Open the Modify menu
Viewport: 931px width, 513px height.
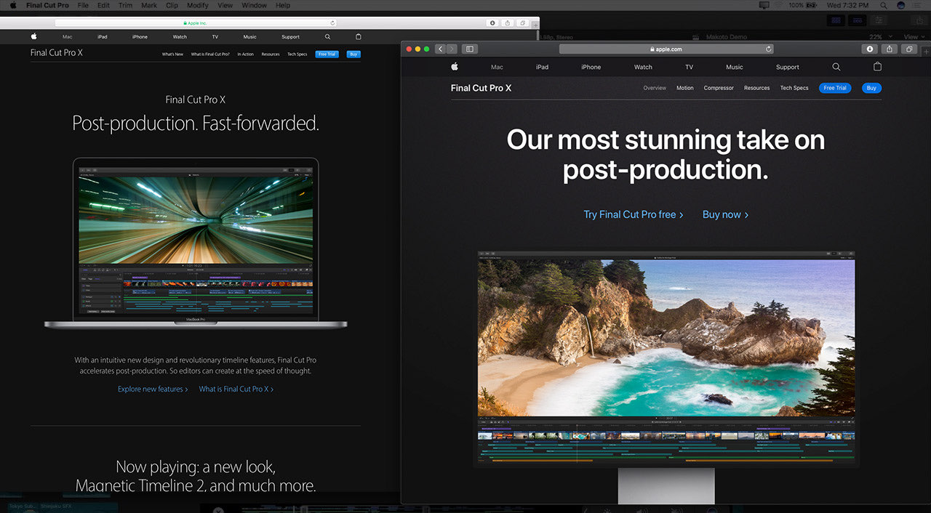point(198,5)
